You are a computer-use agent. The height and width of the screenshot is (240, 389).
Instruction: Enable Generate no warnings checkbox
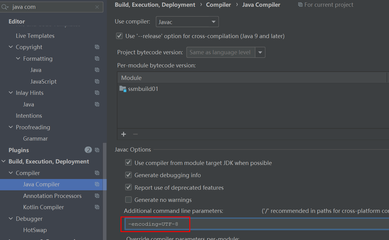[128, 200]
